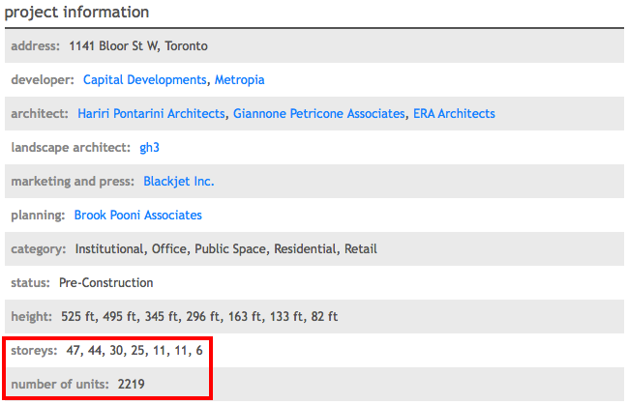
Task: Select the category value Institutional, Office, Public Space, Residential, Retail
Action: [x=225, y=248]
